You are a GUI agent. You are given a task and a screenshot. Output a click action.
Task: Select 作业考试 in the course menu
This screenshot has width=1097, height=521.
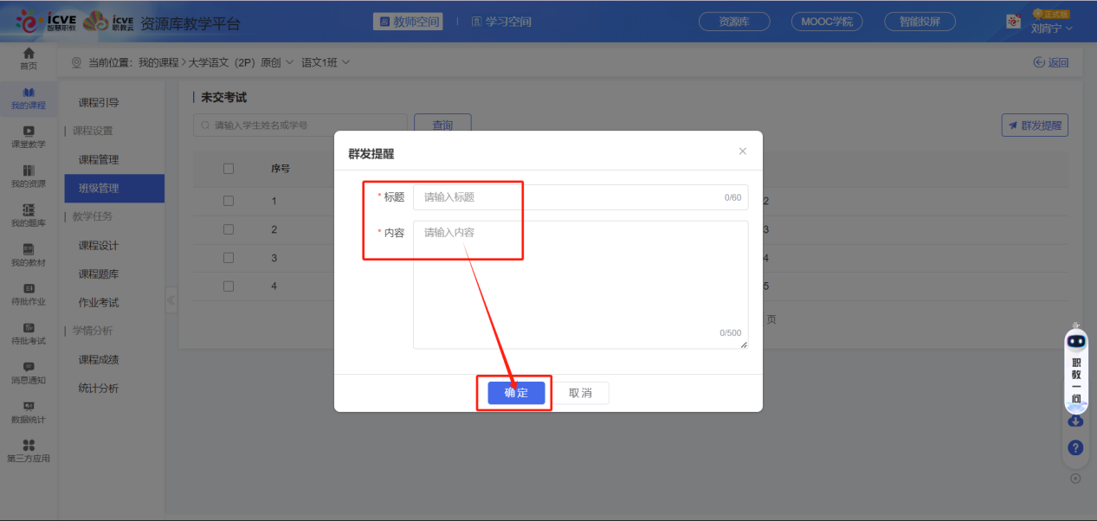pos(99,303)
